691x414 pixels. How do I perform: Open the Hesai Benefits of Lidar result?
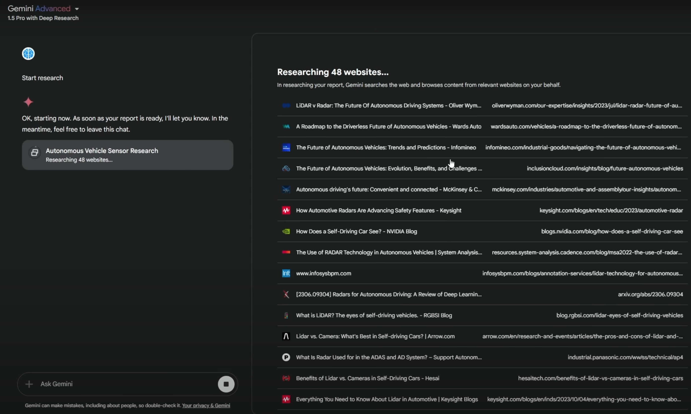(x=367, y=378)
